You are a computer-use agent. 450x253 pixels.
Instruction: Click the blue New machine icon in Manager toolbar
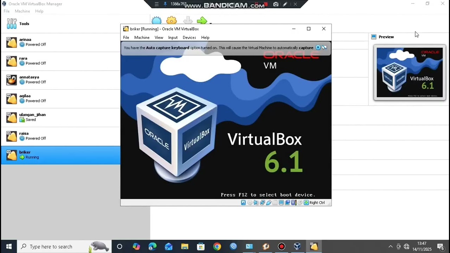[156, 21]
